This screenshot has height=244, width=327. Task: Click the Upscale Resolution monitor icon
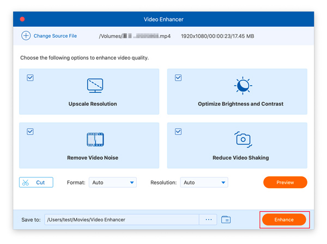pos(95,85)
